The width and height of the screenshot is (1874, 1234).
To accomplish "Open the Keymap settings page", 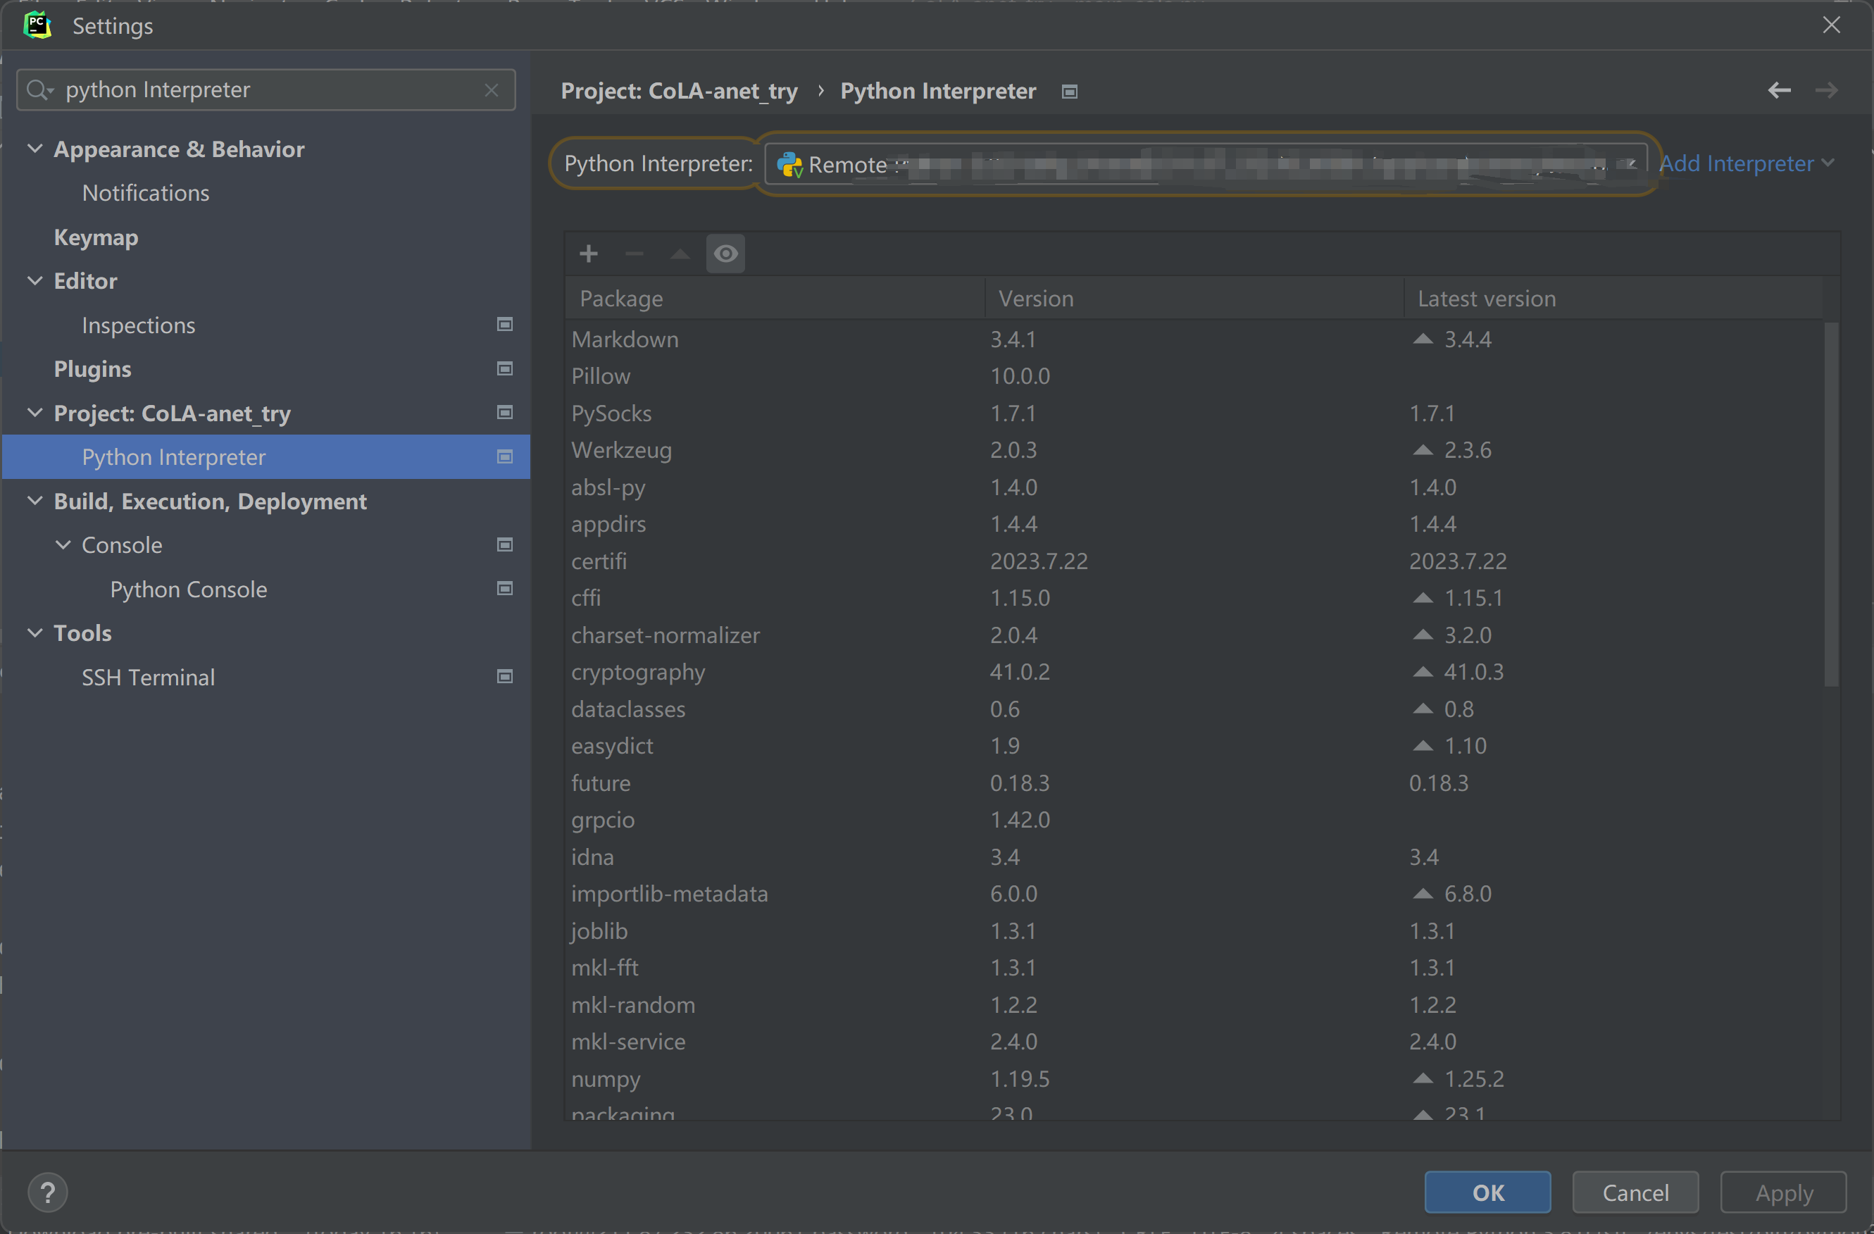I will point(95,237).
